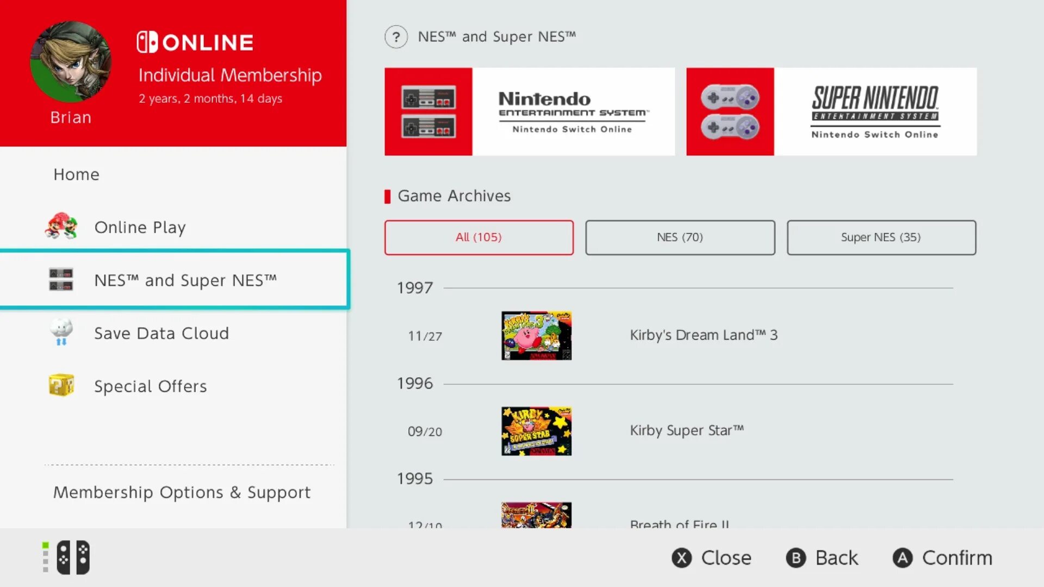Select the All (105) filter tab

click(x=479, y=237)
